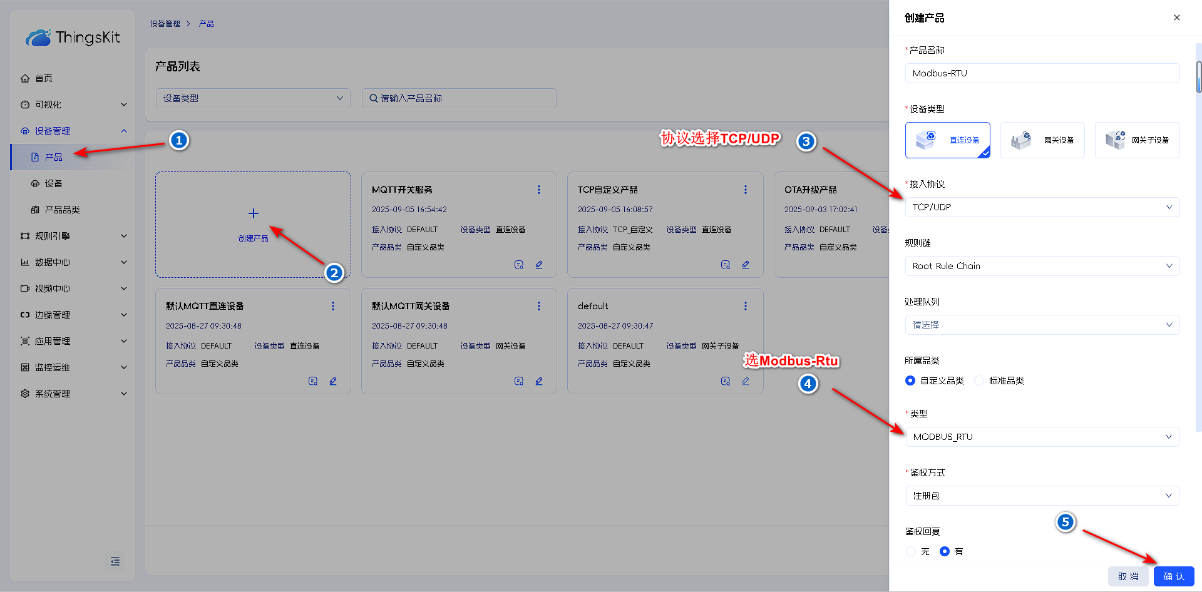Select the 标准品类 radio button
Image resolution: width=1202 pixels, height=592 pixels.
pyautogui.click(x=979, y=380)
